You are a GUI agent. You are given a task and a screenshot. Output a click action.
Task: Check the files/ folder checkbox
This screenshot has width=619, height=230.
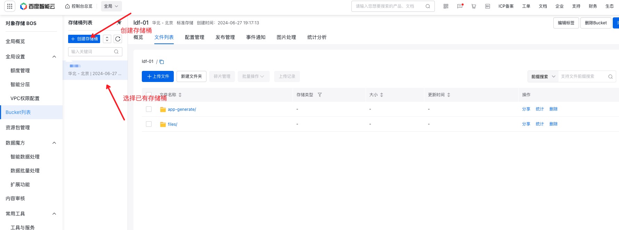149,124
